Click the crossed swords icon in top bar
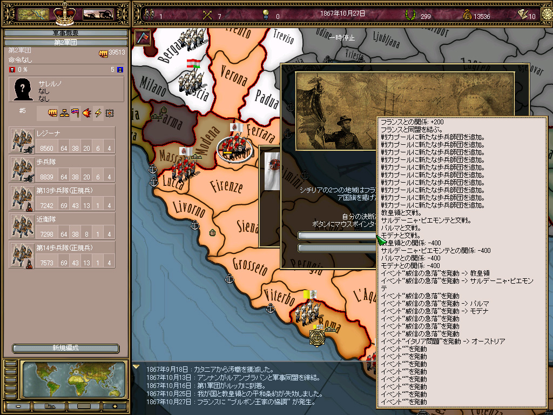 tap(207, 15)
